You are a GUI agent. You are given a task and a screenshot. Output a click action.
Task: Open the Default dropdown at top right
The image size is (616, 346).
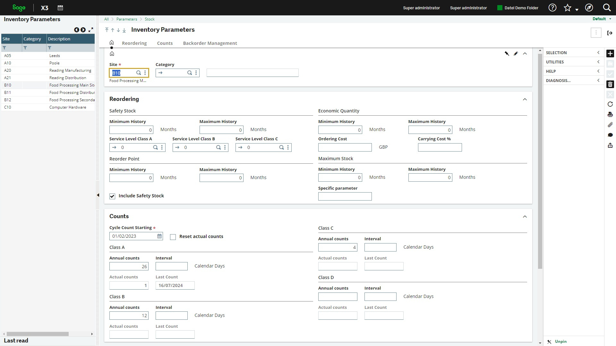click(x=602, y=19)
